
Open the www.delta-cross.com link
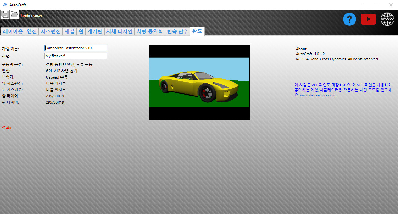pos(317,95)
